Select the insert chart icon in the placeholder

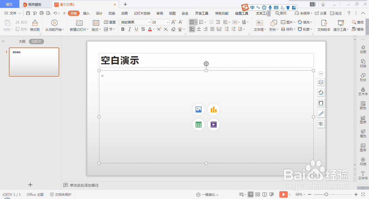(x=214, y=109)
